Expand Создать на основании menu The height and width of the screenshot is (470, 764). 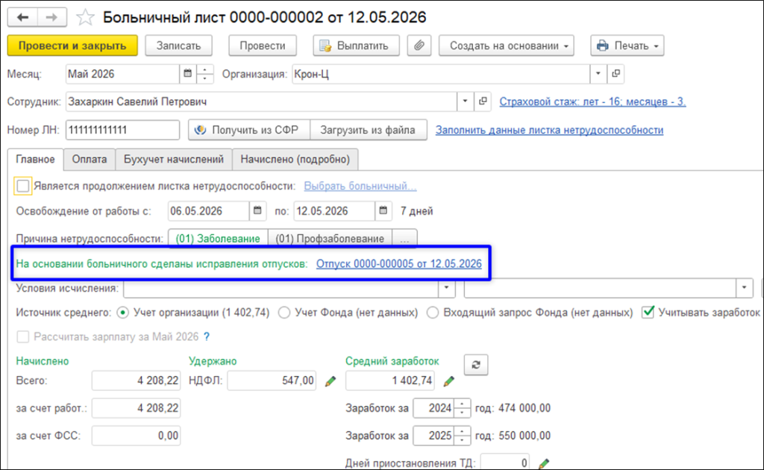(507, 46)
